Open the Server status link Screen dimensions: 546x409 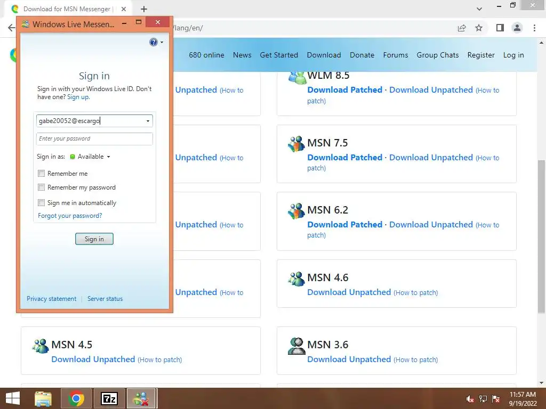click(105, 299)
